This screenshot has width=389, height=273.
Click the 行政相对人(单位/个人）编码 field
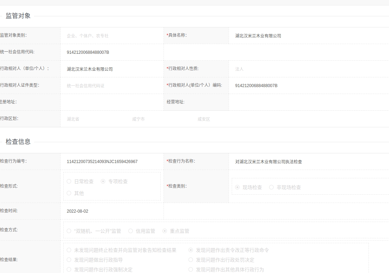pos(309,86)
